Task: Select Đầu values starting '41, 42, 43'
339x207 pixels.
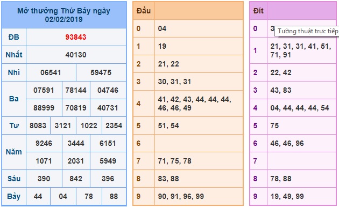Action: (x=195, y=103)
